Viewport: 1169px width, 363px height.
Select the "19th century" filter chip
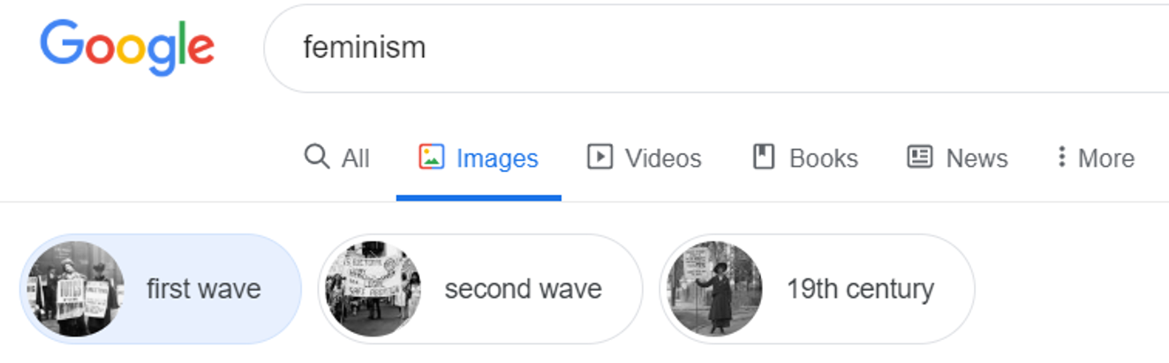[x=859, y=289]
